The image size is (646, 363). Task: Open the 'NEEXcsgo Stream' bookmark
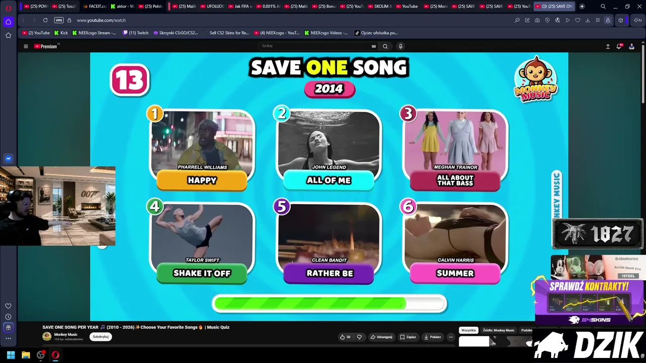[94, 33]
